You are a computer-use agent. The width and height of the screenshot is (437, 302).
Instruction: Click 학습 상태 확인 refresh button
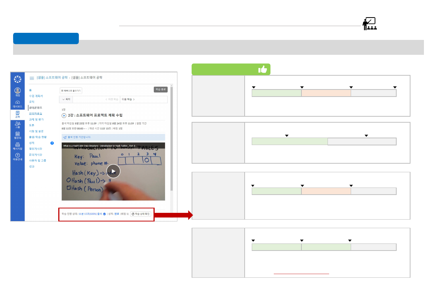tap(140, 214)
